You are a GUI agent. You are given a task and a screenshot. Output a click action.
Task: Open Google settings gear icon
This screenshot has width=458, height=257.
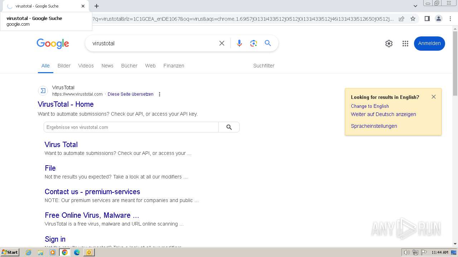coord(389,44)
